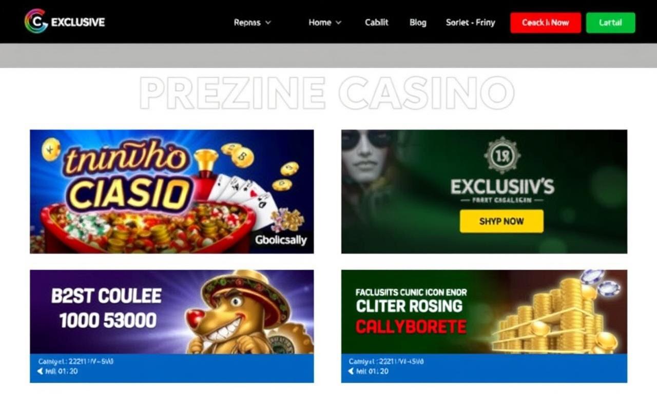
Task: Click the green Lartal button
Action: point(611,23)
